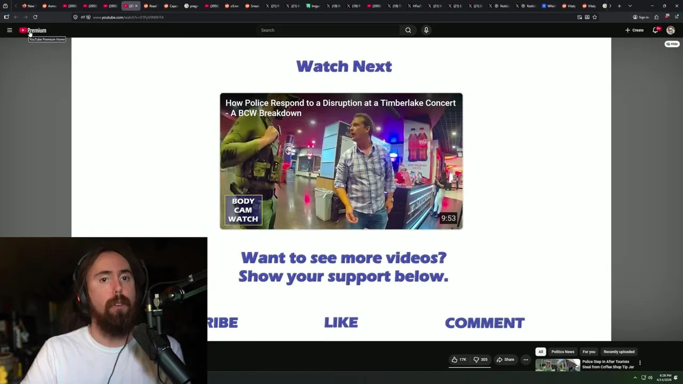
Task: Open the taskbar volume icon
Action: pyautogui.click(x=650, y=378)
